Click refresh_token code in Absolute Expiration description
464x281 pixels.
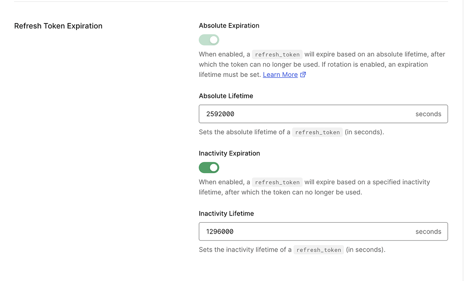pos(277,54)
